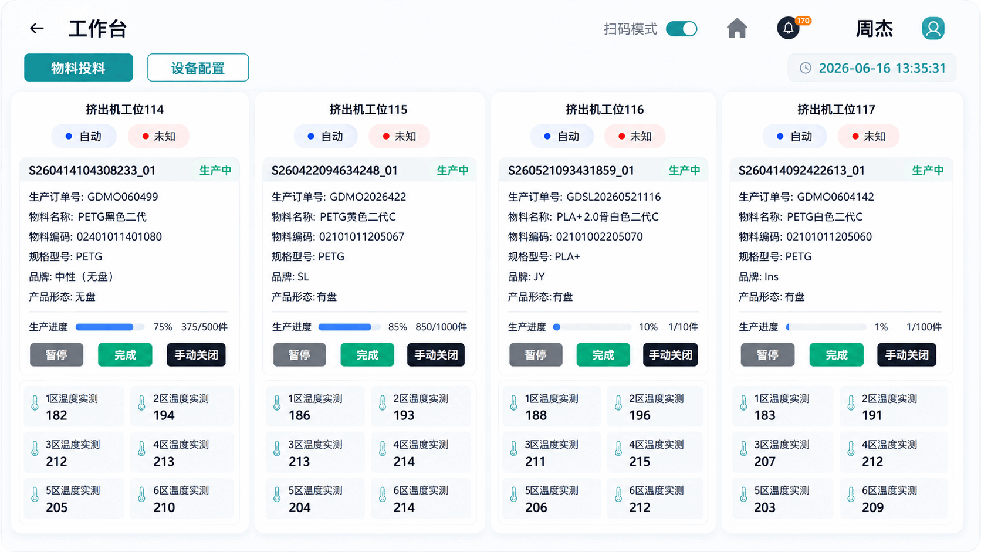Select 未知 status on 挤出机工位116
This screenshot has width=981, height=552.
(x=635, y=136)
